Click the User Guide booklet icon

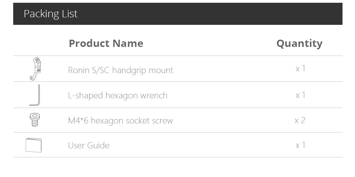click(x=34, y=145)
